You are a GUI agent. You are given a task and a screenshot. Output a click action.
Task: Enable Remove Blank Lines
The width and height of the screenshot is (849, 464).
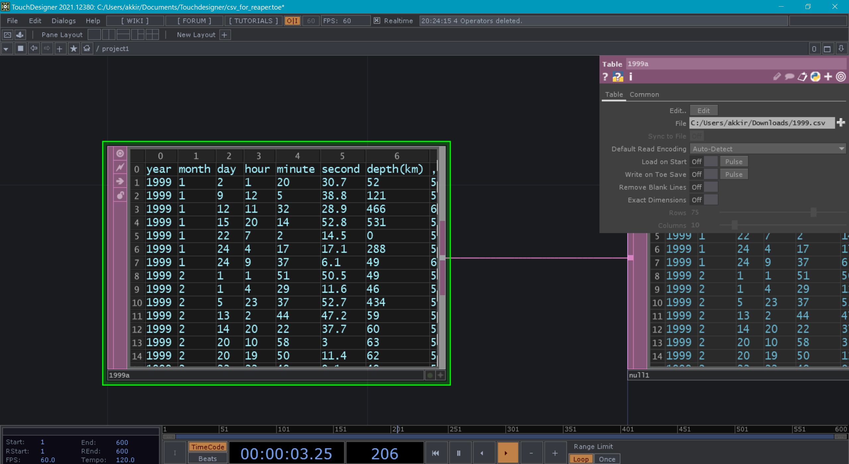click(712, 187)
